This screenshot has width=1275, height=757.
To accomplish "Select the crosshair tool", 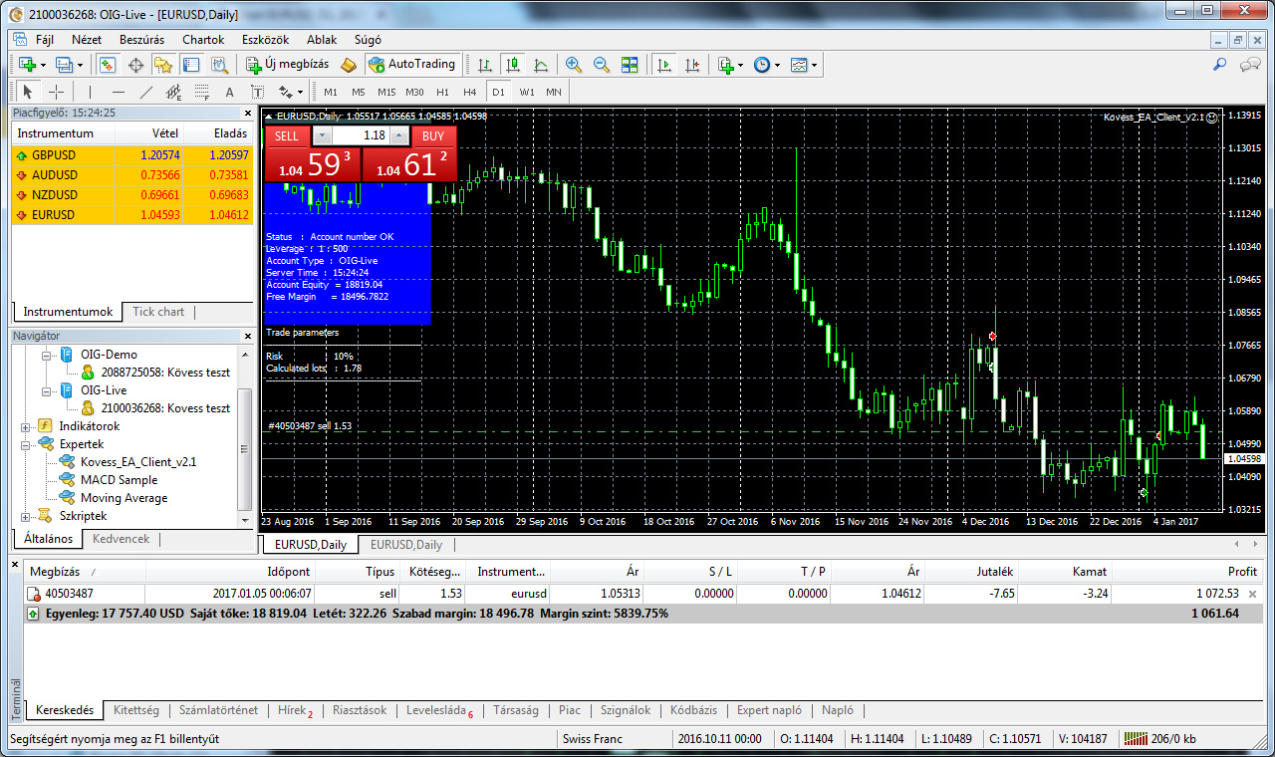I will (57, 92).
